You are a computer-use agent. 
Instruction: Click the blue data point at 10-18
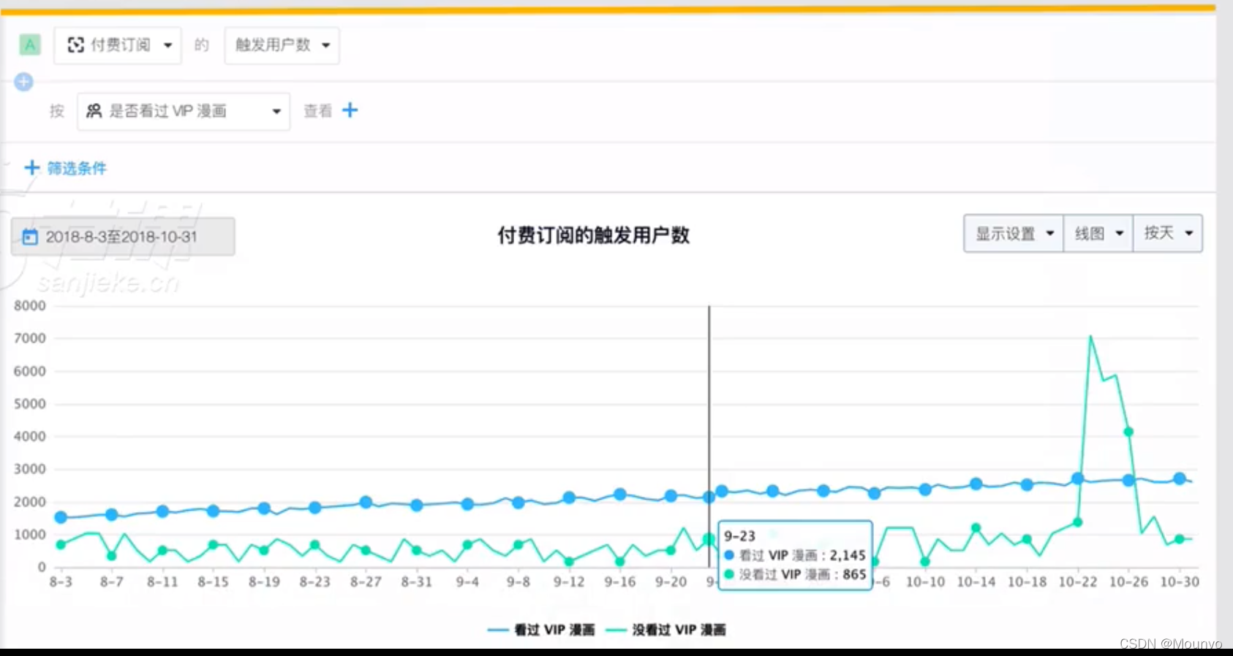coord(1027,484)
